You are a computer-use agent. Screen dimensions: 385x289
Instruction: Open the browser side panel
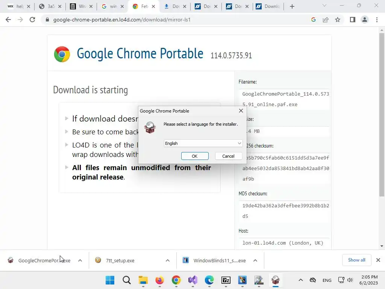pyautogui.click(x=353, y=20)
